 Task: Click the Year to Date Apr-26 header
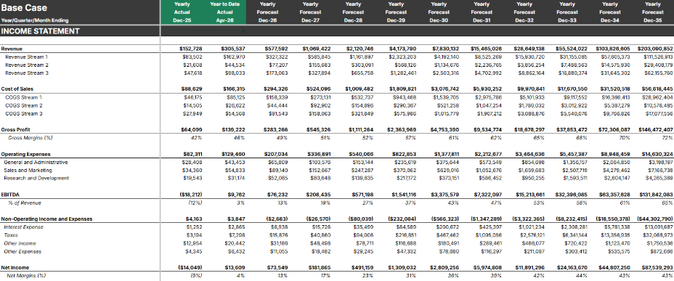pos(225,12)
